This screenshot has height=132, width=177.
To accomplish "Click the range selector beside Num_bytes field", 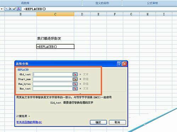I will 75,84.
